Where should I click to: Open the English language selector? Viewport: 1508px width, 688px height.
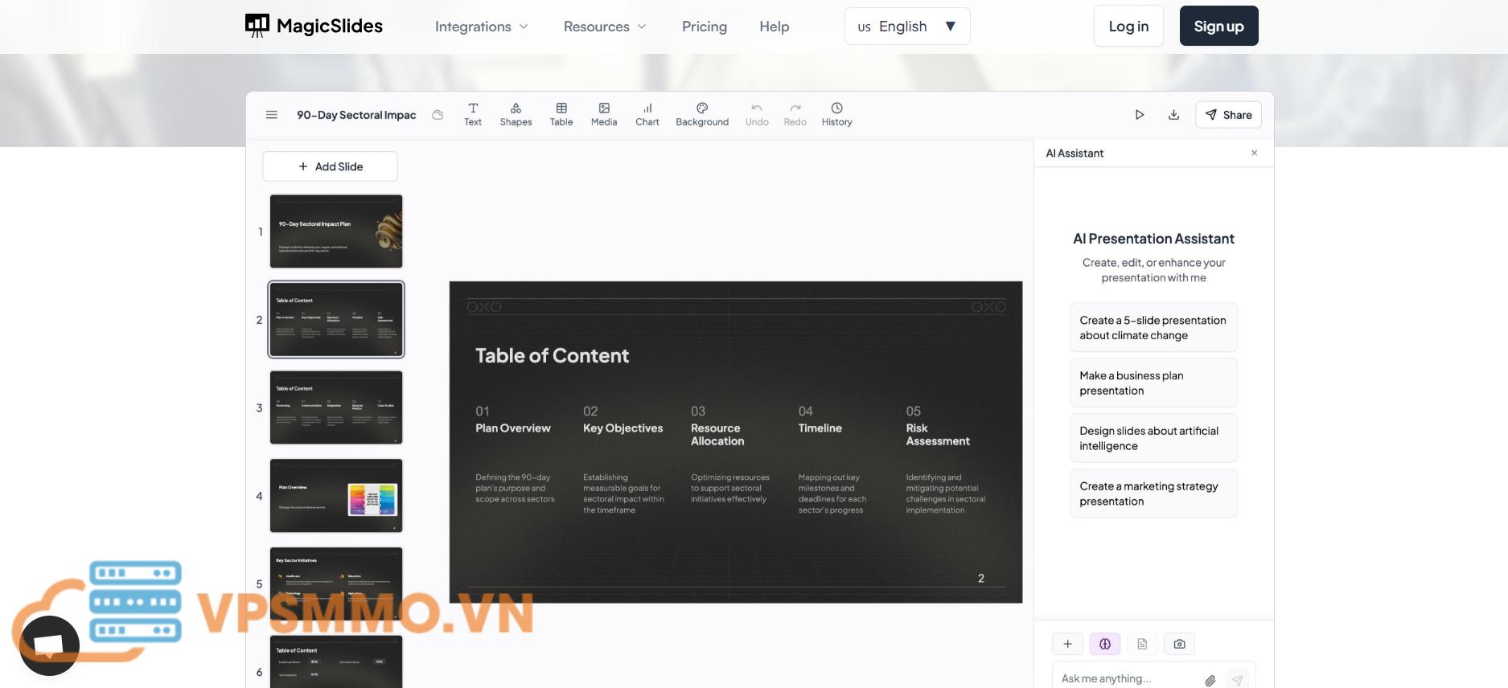pyautogui.click(x=907, y=27)
